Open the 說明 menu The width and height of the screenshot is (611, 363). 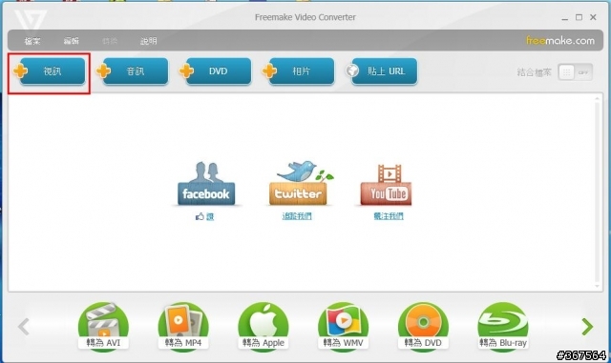pos(149,41)
